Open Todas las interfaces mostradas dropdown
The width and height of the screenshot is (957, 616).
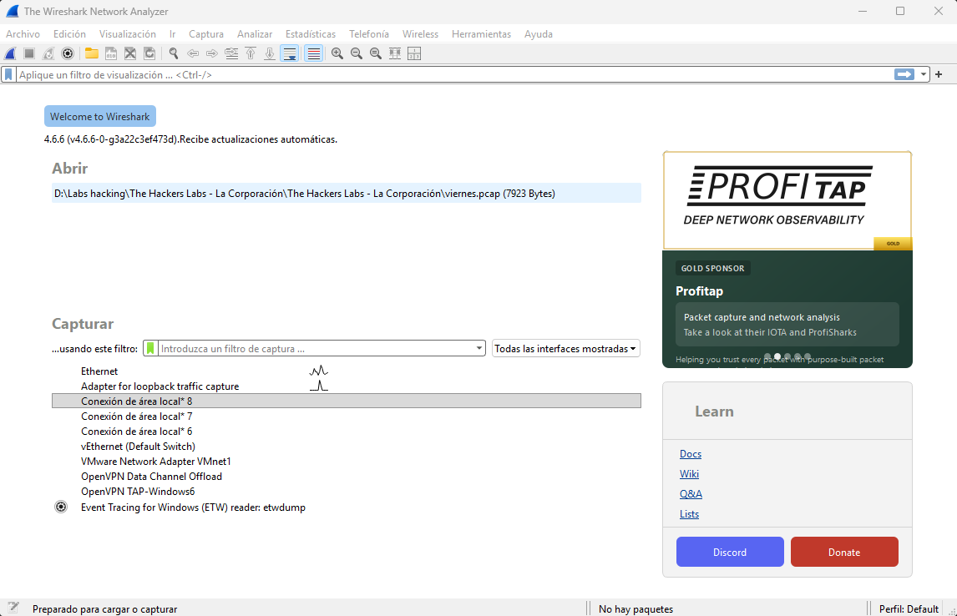click(566, 349)
